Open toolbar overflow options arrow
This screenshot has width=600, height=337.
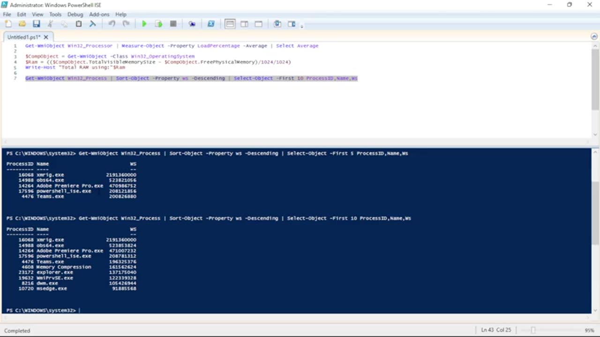click(x=302, y=26)
